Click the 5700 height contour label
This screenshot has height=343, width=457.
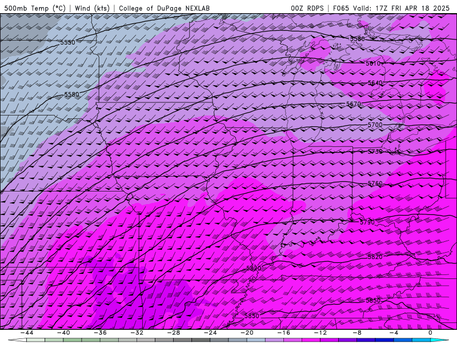[375, 125]
